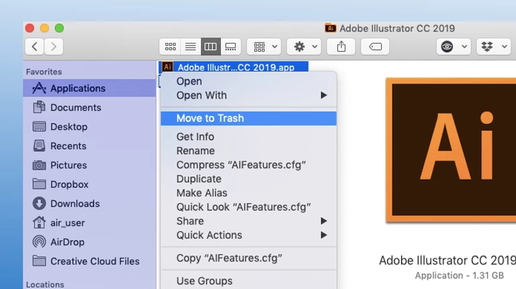Open the eye icon Quick Look dropdown
Viewport: 516px width, 289px height.
[454, 47]
